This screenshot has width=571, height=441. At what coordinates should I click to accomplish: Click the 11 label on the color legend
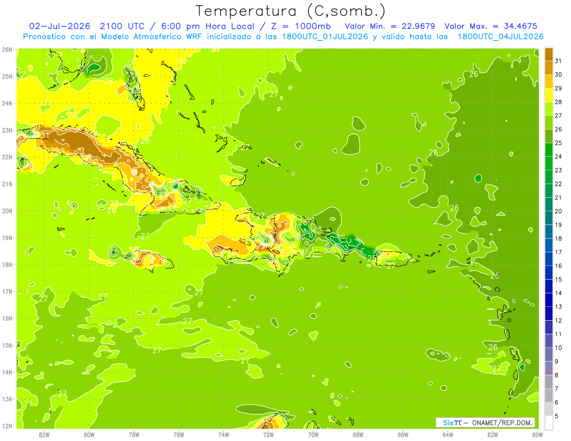click(x=558, y=334)
